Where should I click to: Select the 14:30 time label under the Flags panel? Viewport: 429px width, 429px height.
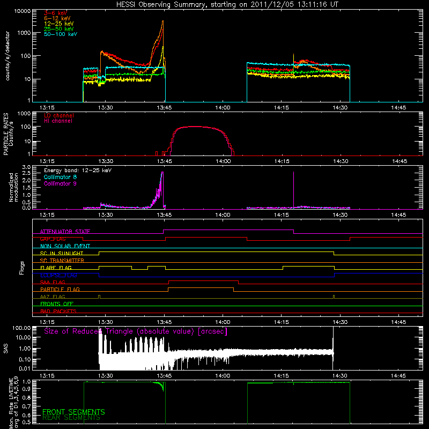coord(340,322)
